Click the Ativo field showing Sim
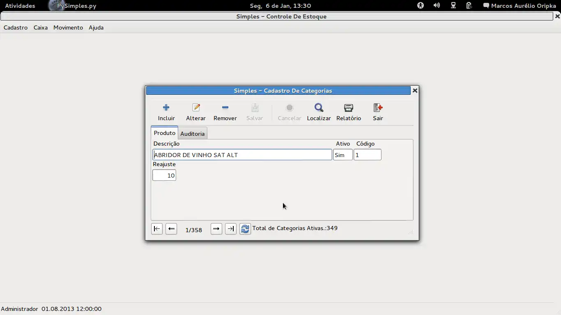 click(343, 155)
